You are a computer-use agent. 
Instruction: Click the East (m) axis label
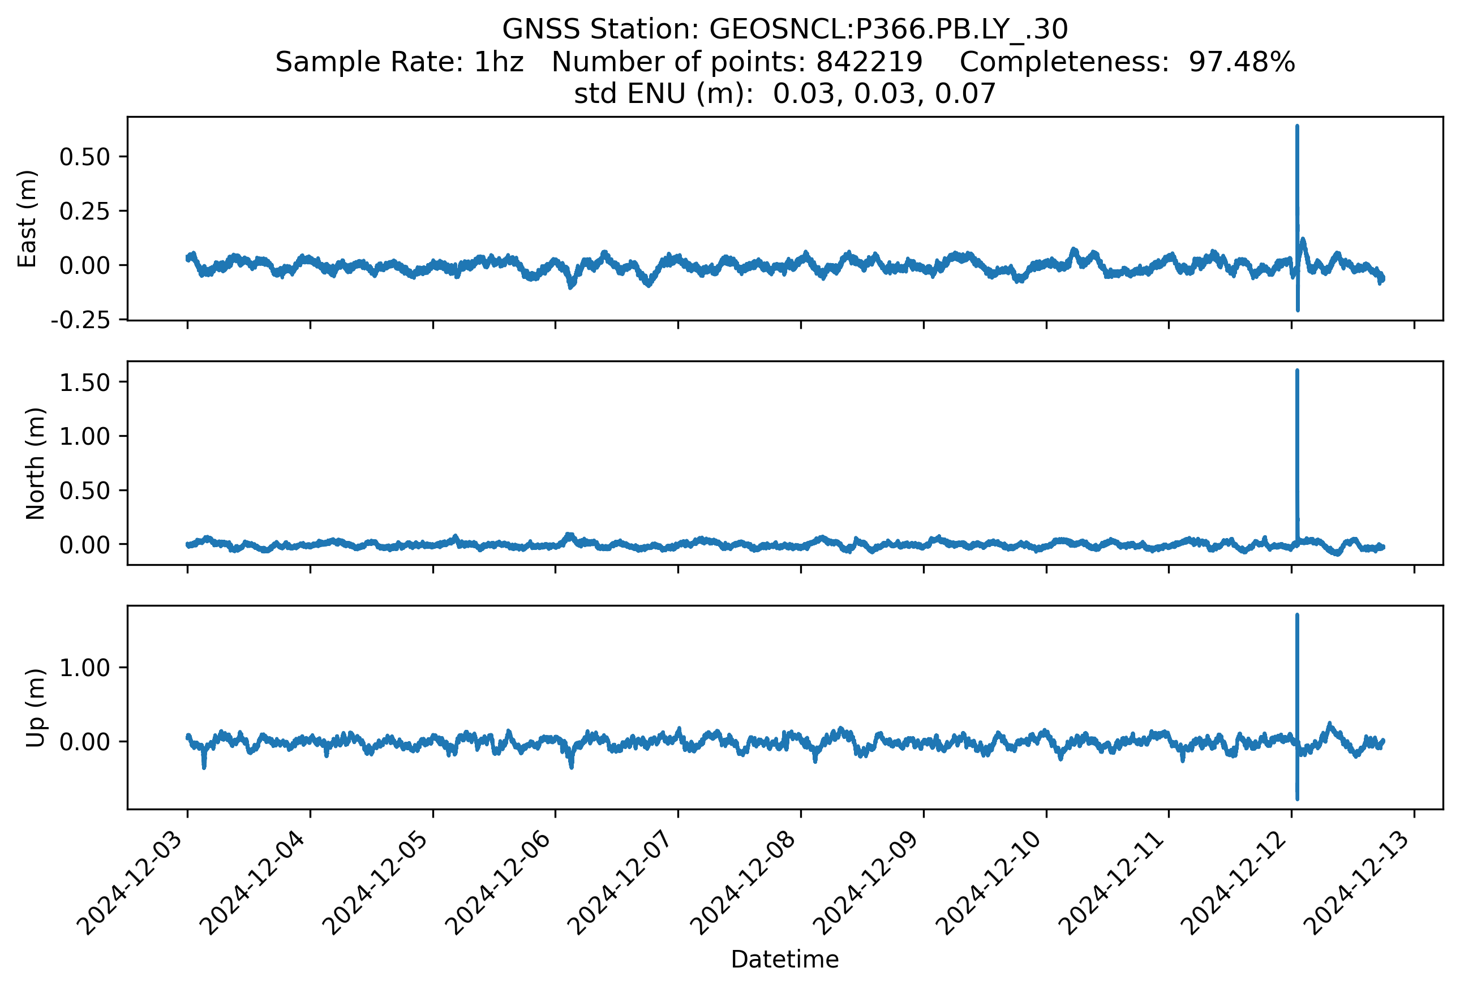[28, 218]
